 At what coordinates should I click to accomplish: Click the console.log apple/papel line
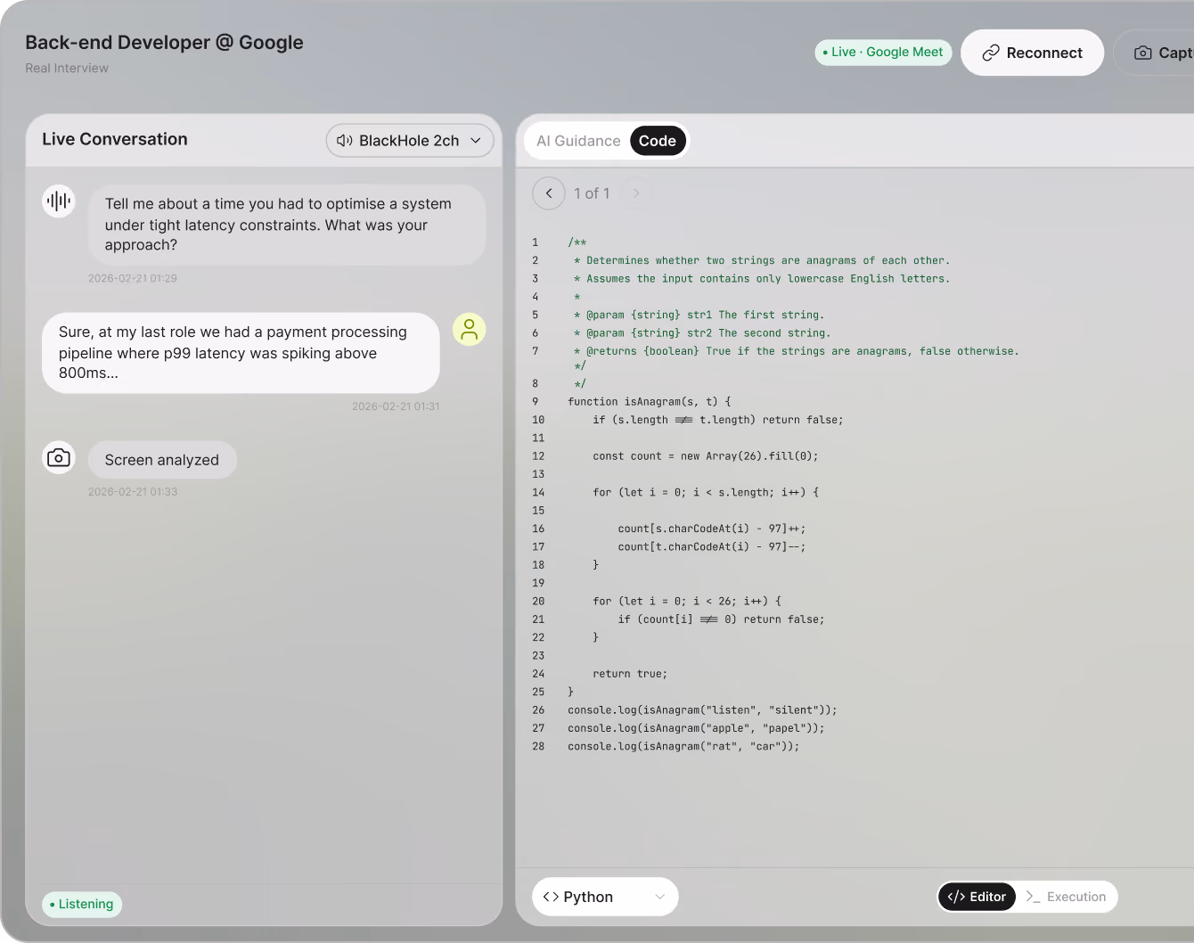[x=696, y=728]
